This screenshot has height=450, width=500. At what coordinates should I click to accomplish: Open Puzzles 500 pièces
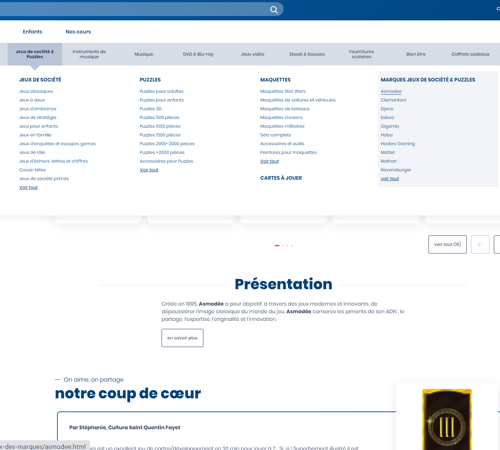point(159,118)
